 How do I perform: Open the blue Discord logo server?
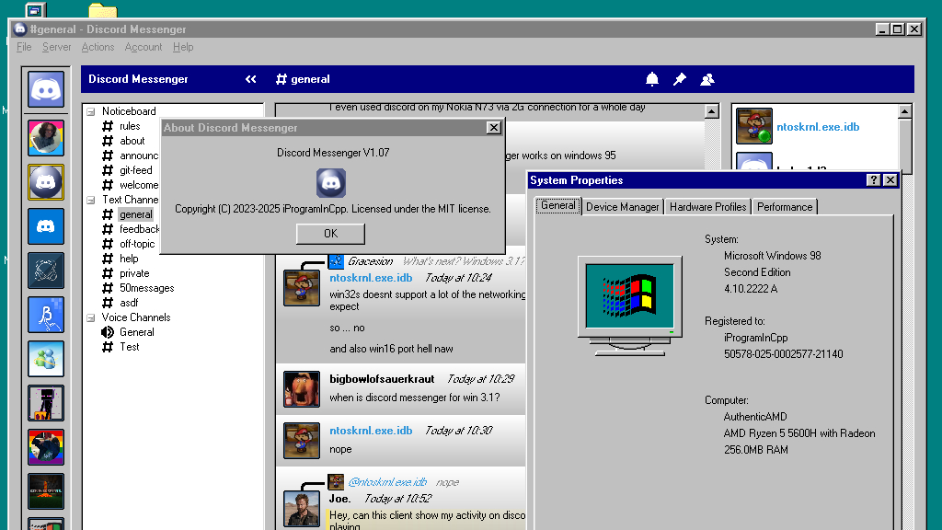pyautogui.click(x=46, y=226)
